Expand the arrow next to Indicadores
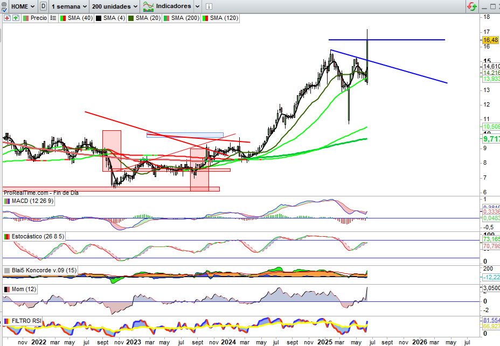The image size is (500, 346). (197, 6)
